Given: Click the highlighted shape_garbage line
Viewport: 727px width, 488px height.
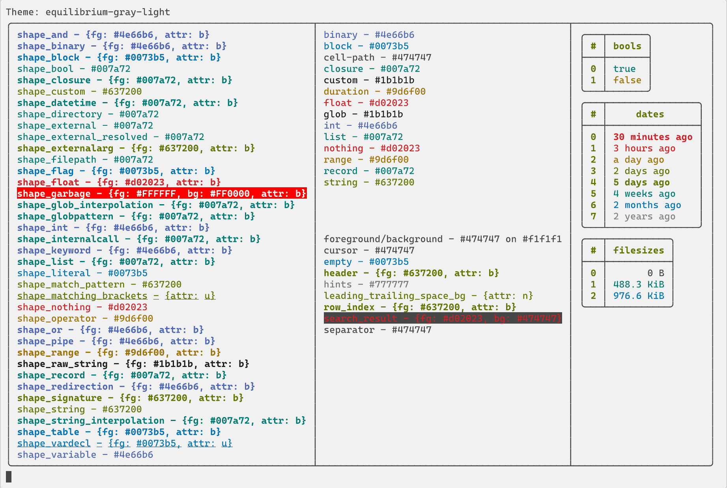Looking at the screenshot, I should (162, 194).
